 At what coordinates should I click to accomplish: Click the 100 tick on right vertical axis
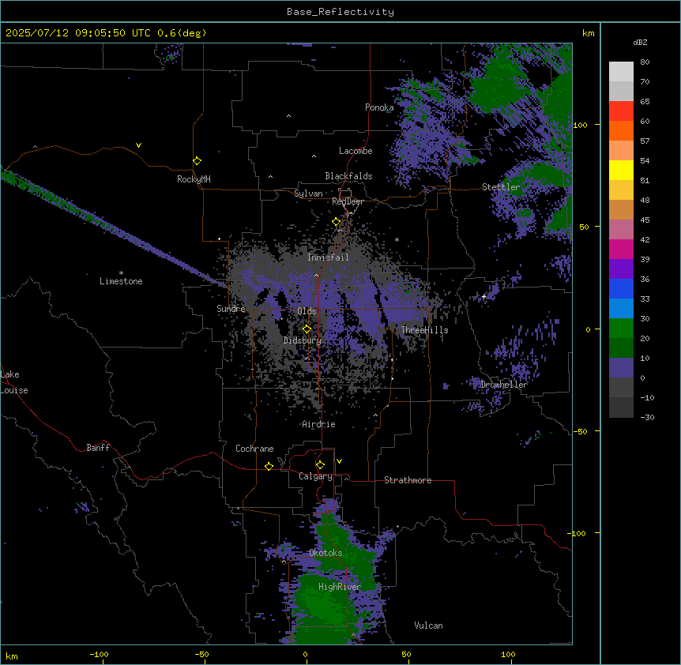coord(580,125)
